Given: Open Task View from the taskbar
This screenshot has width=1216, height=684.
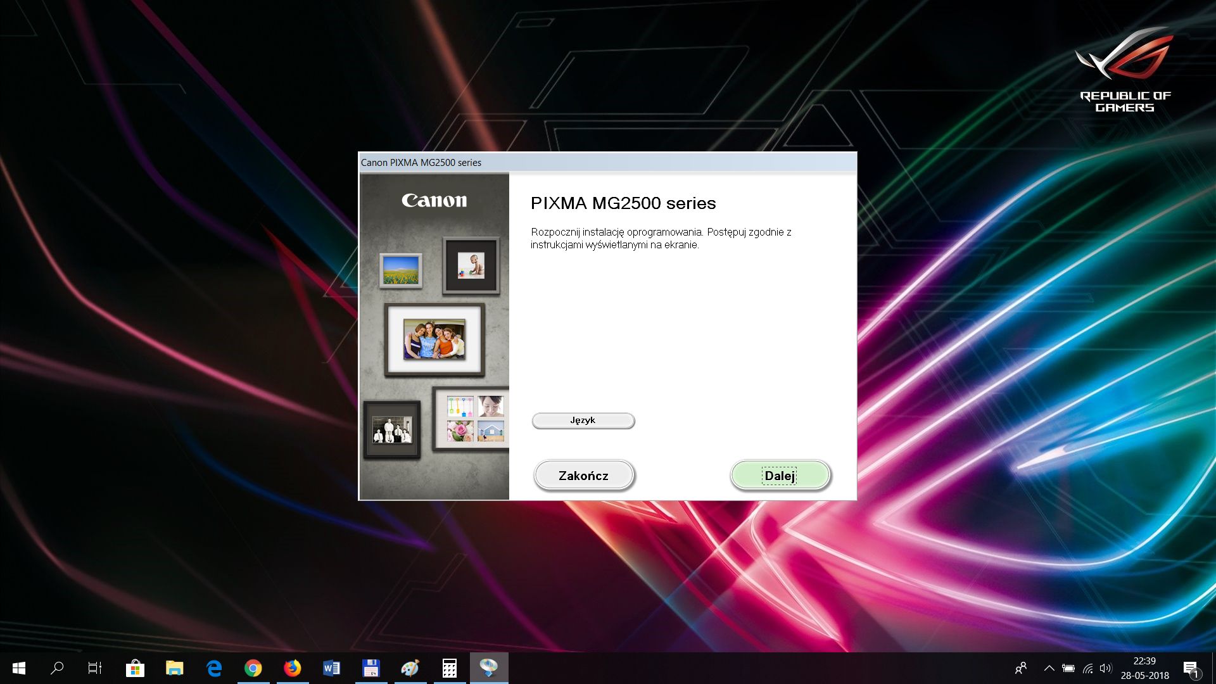Looking at the screenshot, I should [x=94, y=668].
